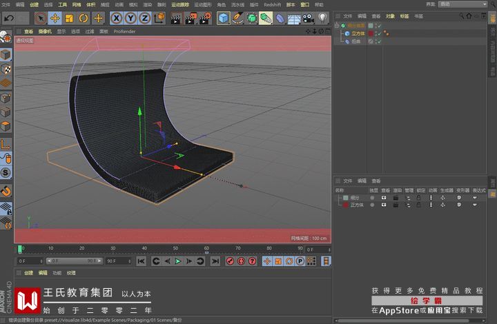Click frame 60 on the timeline ruler
This screenshot has width=497, height=324.
click(206, 248)
